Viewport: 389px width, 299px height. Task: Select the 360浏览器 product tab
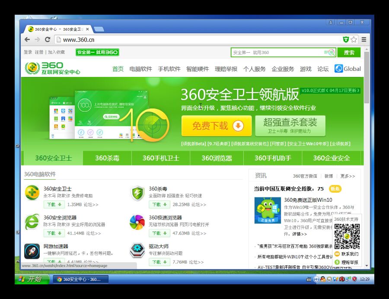[x=217, y=158]
